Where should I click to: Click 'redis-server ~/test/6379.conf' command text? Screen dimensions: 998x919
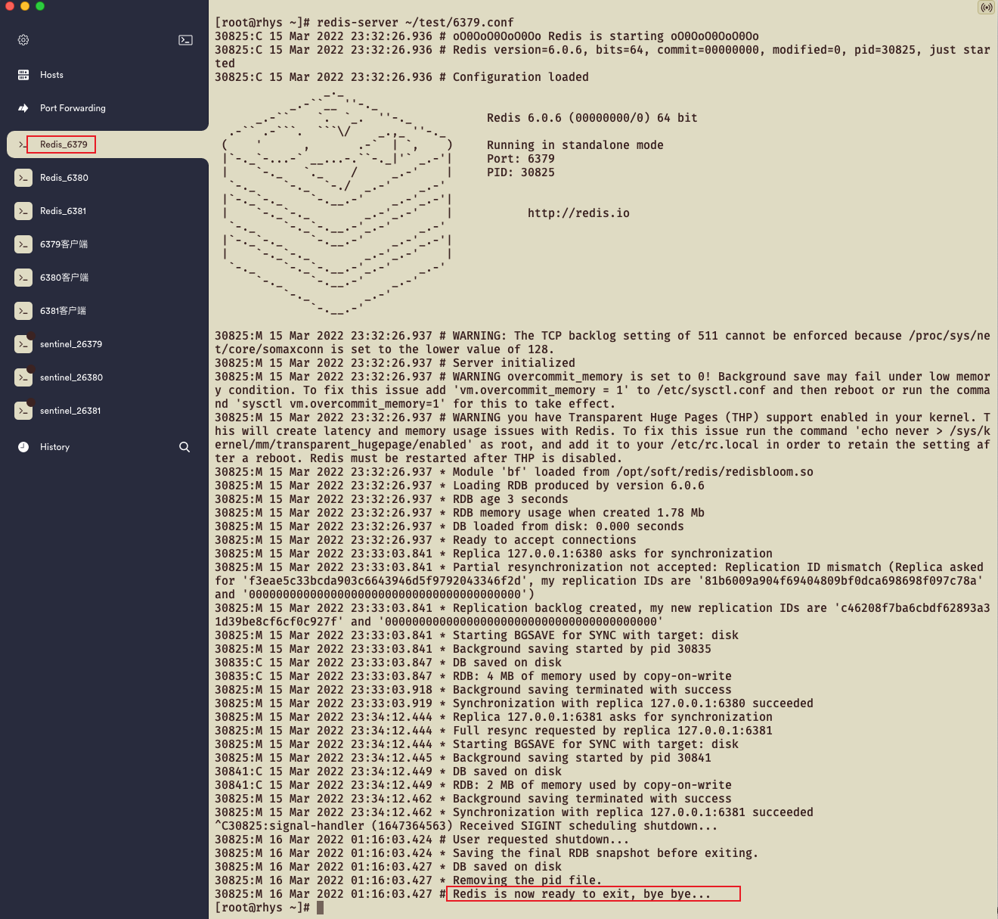click(x=415, y=23)
